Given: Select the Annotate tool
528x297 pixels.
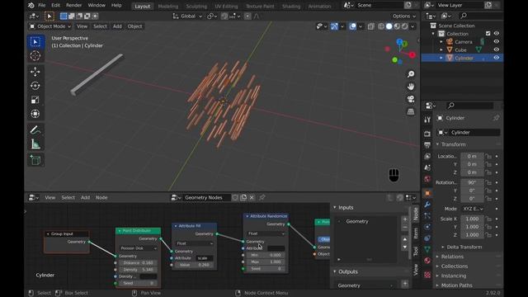Looking at the screenshot, I should point(35,130).
